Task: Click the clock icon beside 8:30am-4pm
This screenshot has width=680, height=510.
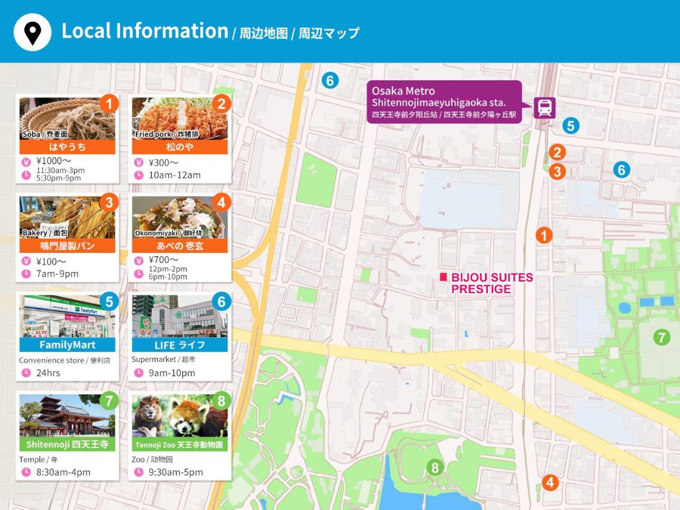Action: pyautogui.click(x=26, y=472)
